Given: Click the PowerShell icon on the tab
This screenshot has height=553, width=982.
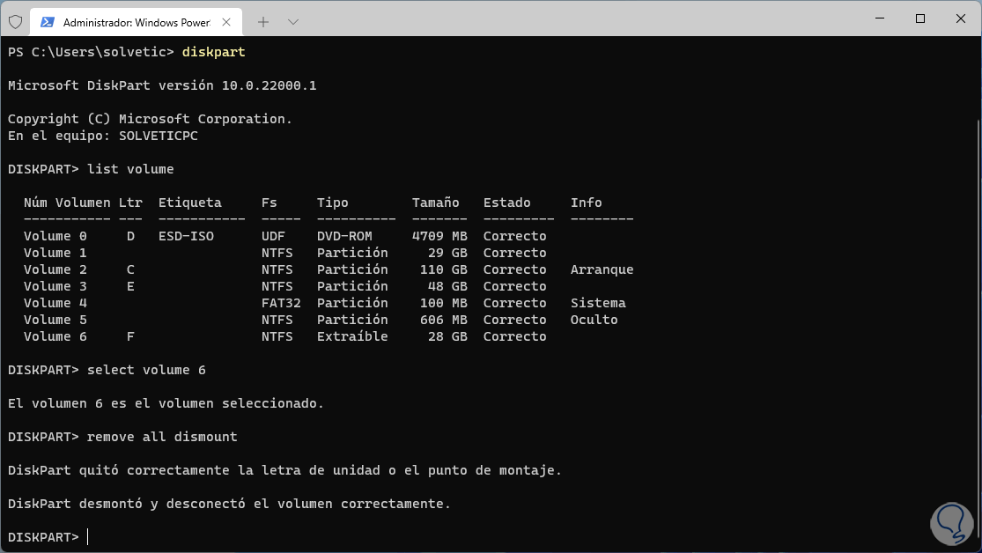Looking at the screenshot, I should 47,21.
